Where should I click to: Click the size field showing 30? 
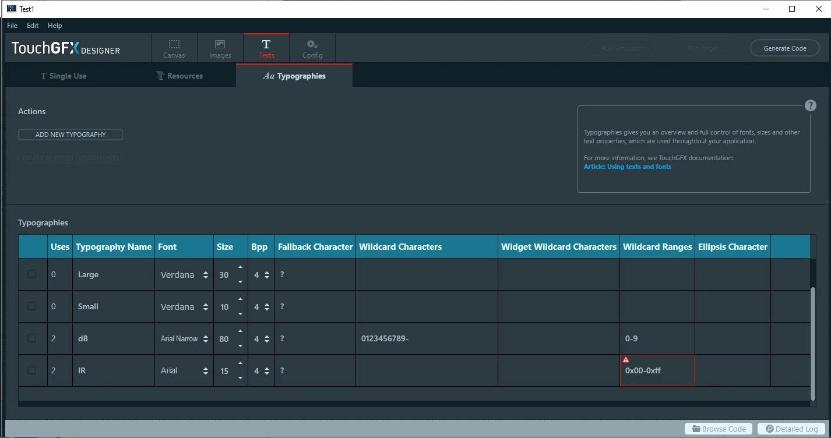click(x=225, y=275)
